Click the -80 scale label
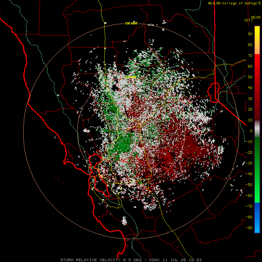Screen dimensions: 262x262 (x=249, y=217)
